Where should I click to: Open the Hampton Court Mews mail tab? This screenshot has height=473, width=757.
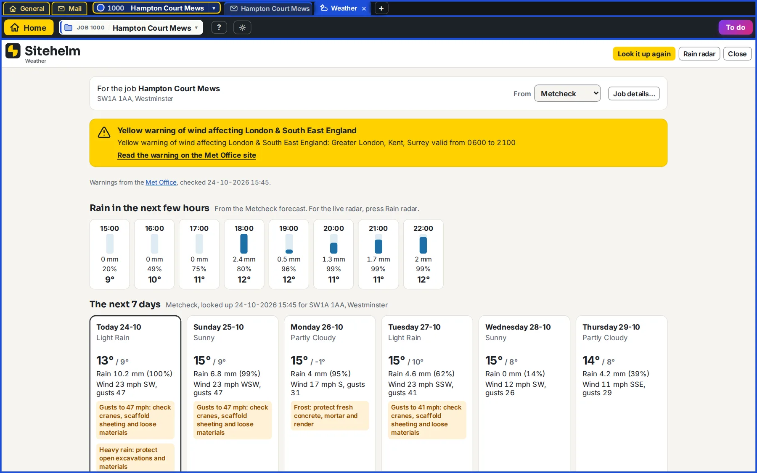(x=270, y=8)
